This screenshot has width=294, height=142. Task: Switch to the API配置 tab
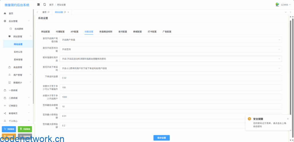(x=74, y=32)
